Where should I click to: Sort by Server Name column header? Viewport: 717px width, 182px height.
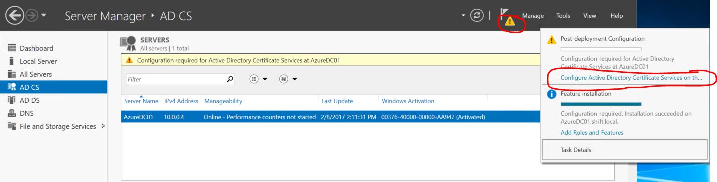coord(141,101)
